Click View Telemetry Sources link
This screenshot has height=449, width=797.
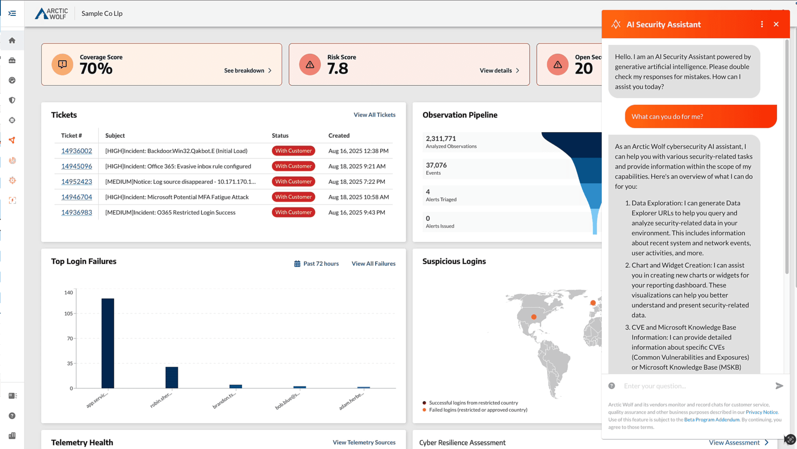tap(364, 442)
